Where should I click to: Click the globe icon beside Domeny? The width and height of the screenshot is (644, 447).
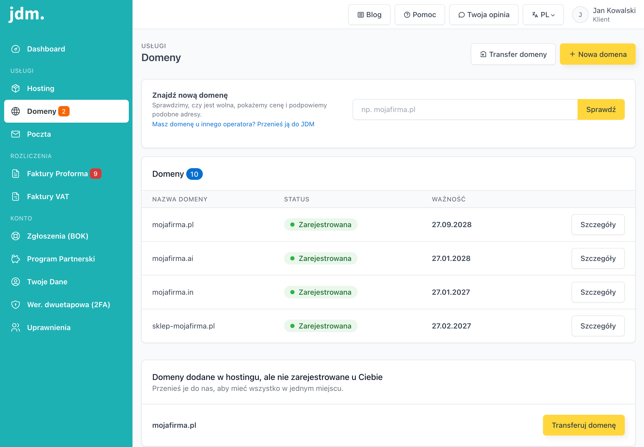(x=16, y=111)
